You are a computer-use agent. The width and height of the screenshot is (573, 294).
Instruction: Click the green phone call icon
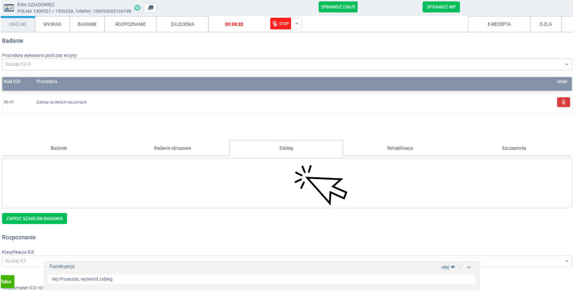[x=138, y=8]
